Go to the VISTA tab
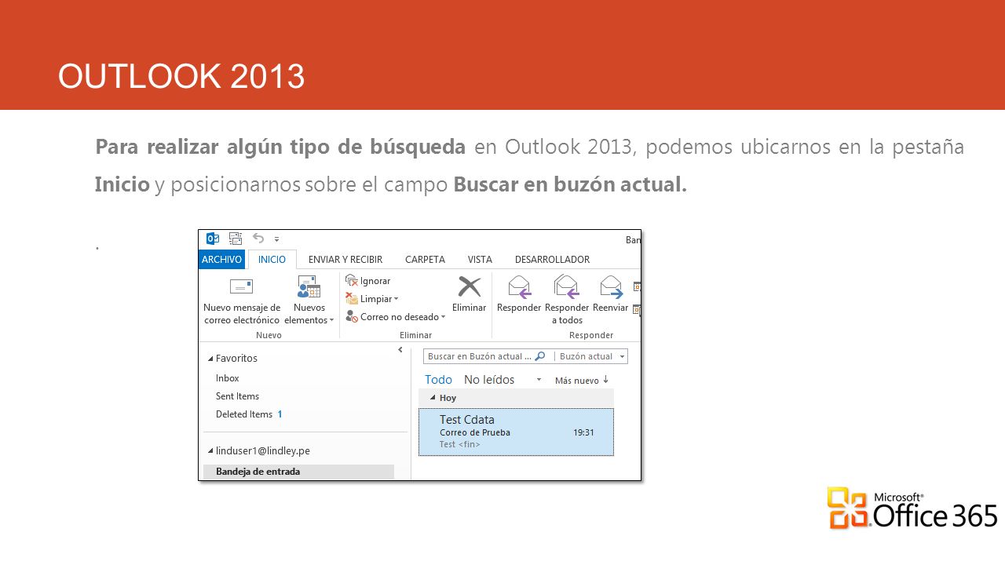Image resolution: width=1005 pixels, height=565 pixels. [x=480, y=260]
